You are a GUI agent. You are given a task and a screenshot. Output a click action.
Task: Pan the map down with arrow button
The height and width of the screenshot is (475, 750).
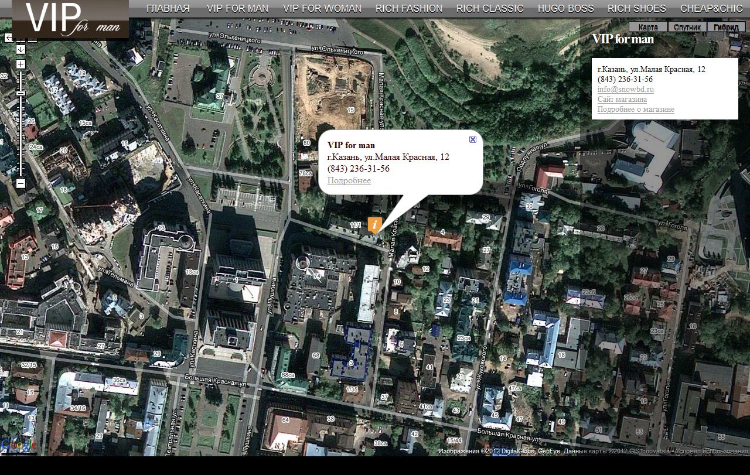(x=21, y=49)
